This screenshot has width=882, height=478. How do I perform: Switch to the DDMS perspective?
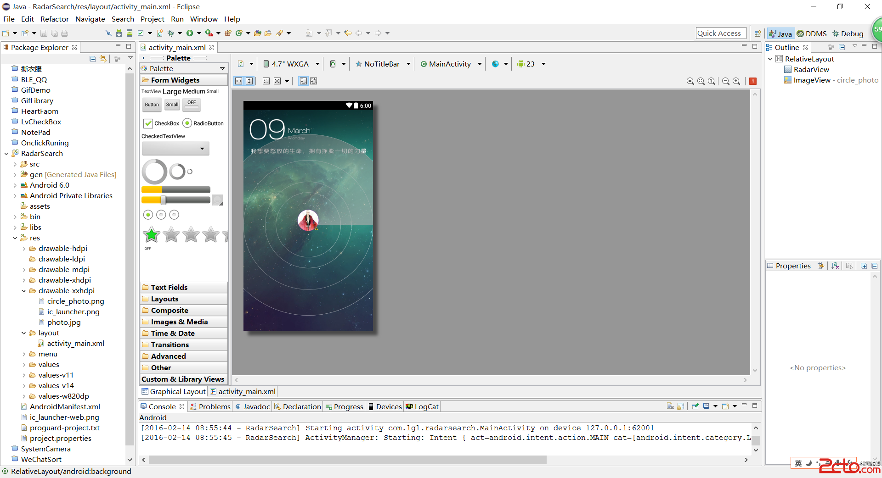click(x=812, y=33)
